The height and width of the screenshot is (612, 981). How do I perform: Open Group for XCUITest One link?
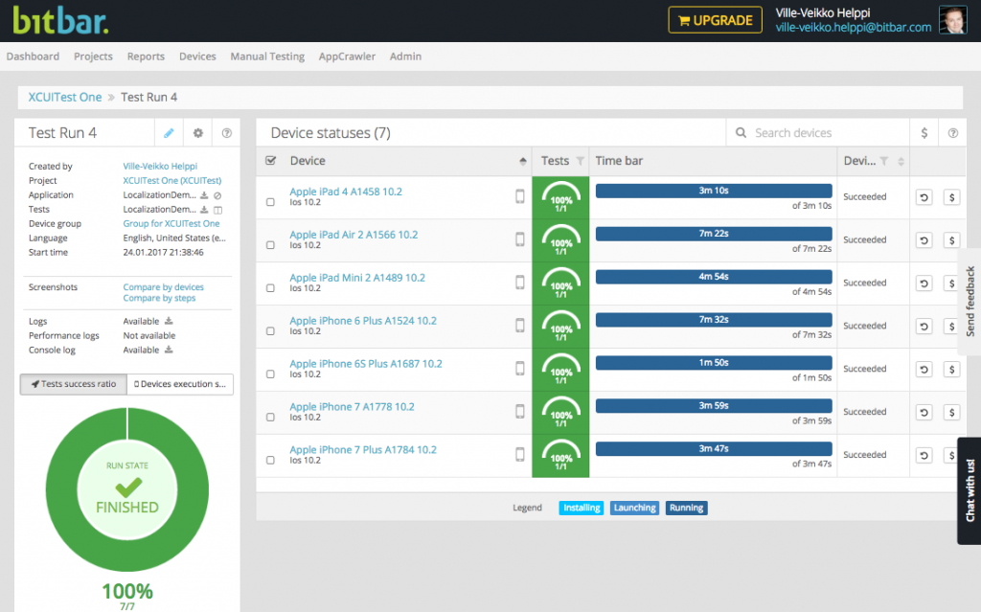pyautogui.click(x=171, y=223)
